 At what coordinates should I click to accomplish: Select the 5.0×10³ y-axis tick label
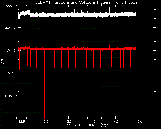(11, 96)
